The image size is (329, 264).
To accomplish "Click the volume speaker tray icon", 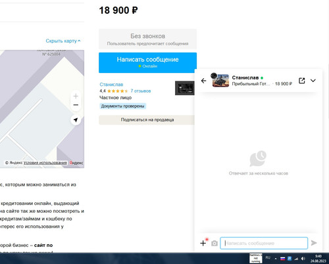I will click(x=303, y=259).
